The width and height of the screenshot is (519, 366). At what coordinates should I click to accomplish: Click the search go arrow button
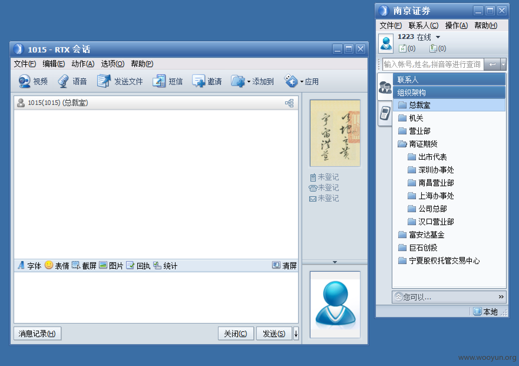492,64
